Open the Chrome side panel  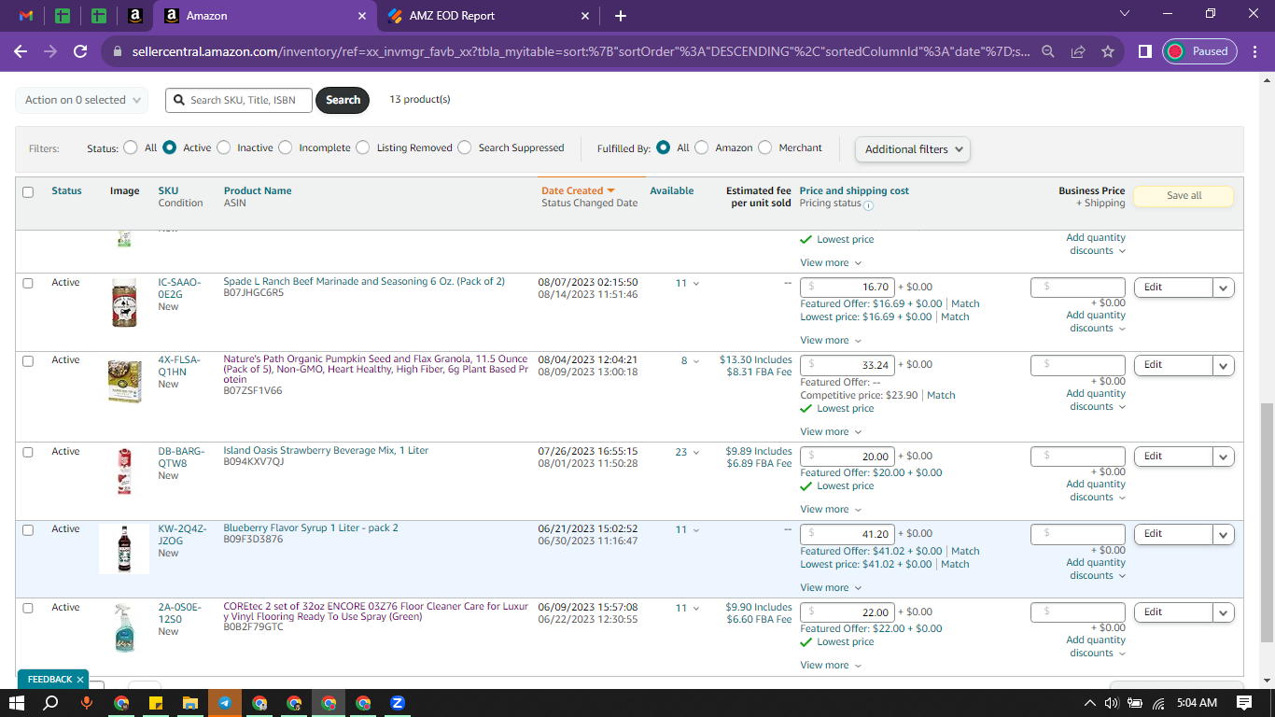click(x=1145, y=51)
